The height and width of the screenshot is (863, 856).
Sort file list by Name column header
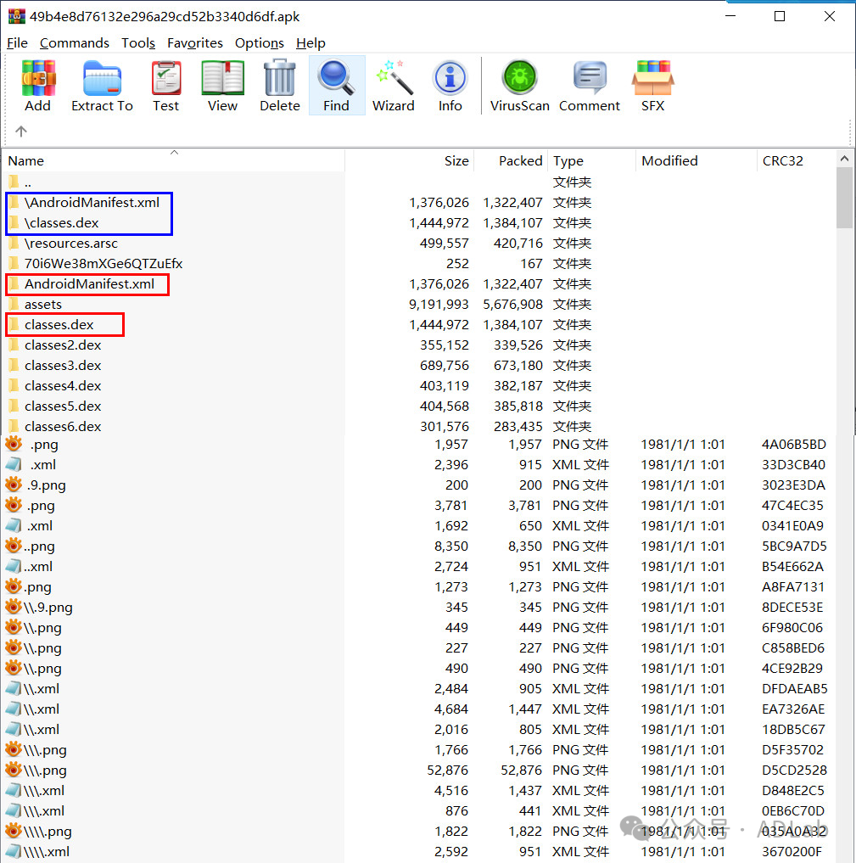[x=25, y=161]
